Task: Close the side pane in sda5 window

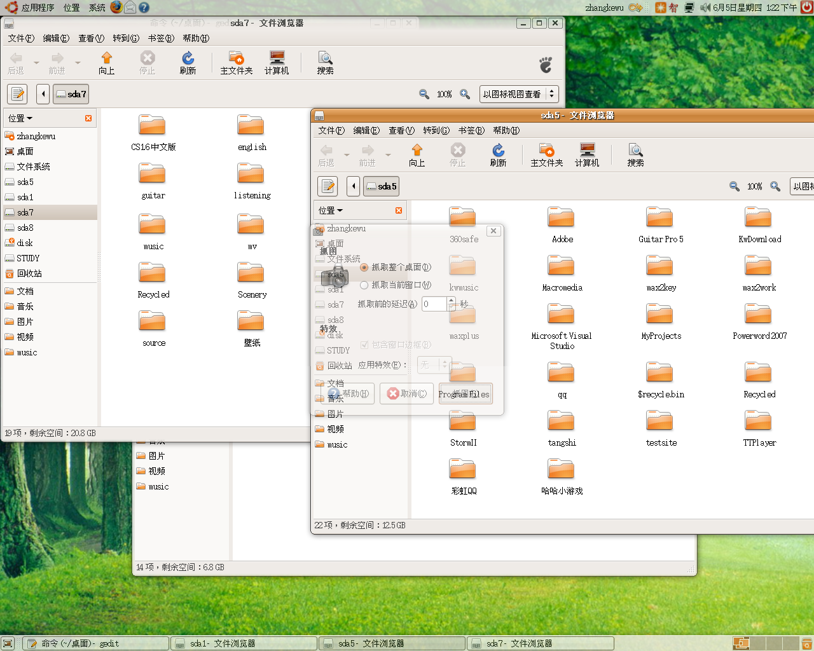Action: 399,210
